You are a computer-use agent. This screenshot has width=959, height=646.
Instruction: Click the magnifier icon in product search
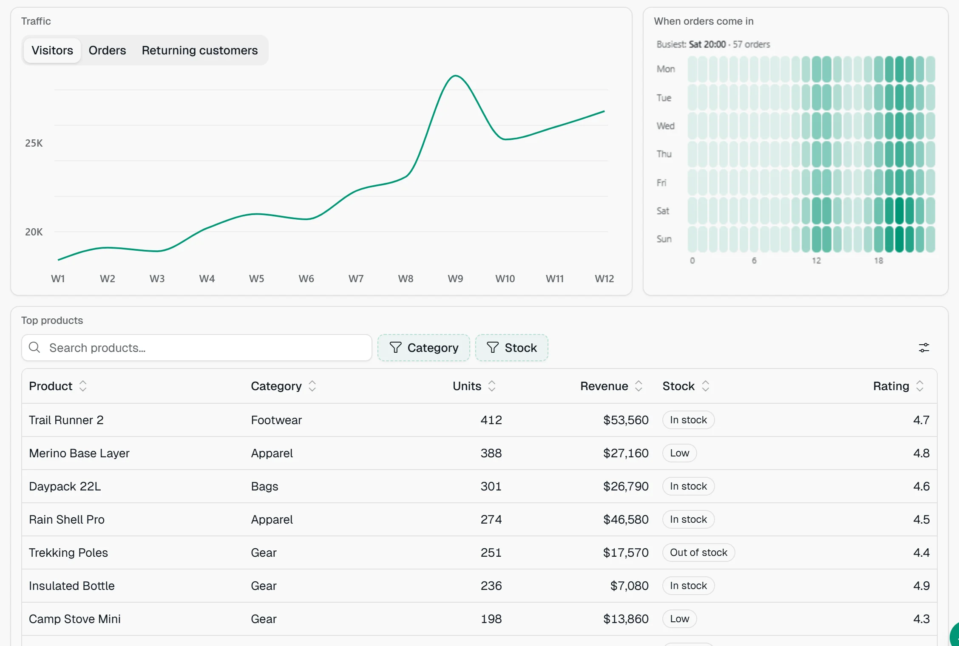tap(34, 348)
